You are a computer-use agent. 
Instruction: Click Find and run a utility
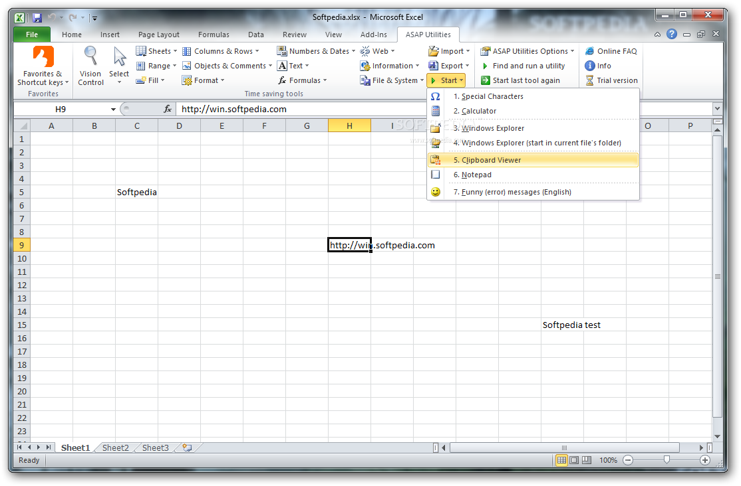[523, 66]
